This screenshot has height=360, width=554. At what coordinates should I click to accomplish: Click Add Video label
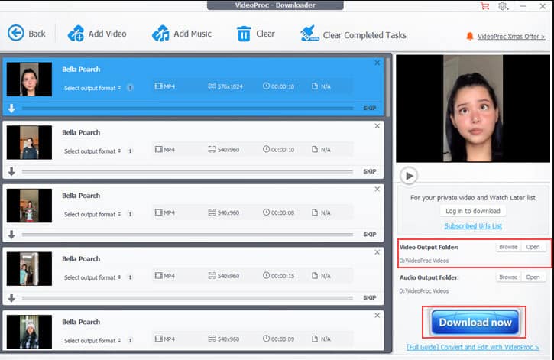tap(107, 34)
